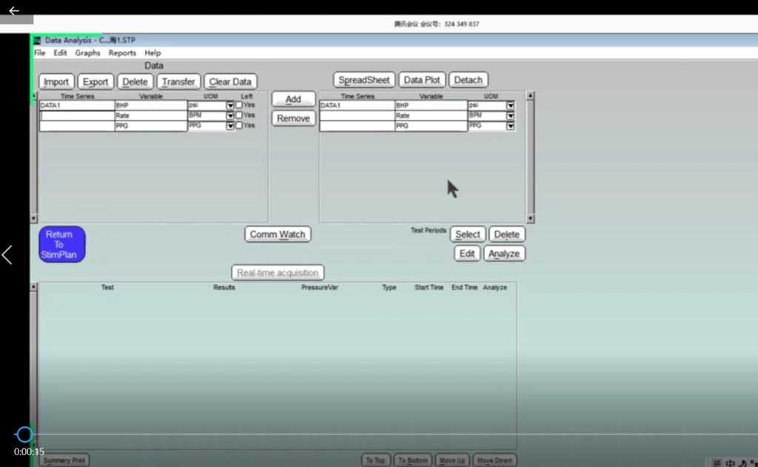Click the Import button
This screenshot has width=758, height=467.
coord(56,82)
